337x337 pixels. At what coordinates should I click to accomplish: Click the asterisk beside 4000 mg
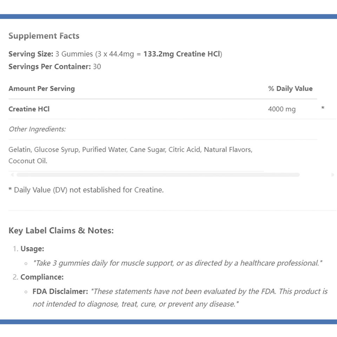[x=323, y=109]
